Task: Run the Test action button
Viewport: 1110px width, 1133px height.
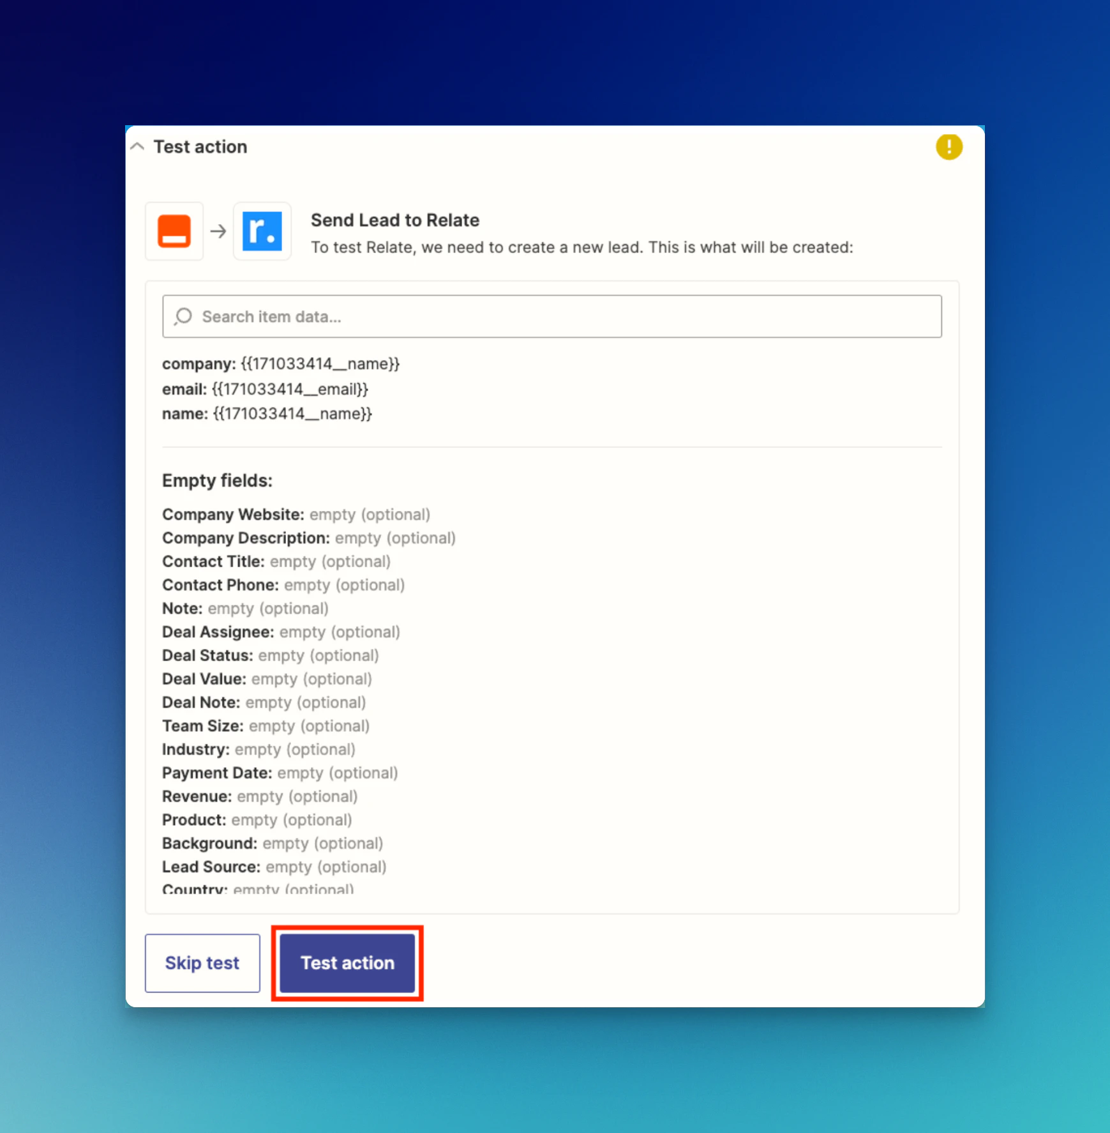Action: coord(347,962)
